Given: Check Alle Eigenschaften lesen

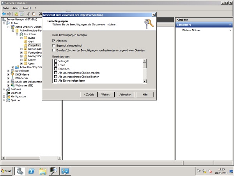Looking at the screenshot, I should (55, 81).
